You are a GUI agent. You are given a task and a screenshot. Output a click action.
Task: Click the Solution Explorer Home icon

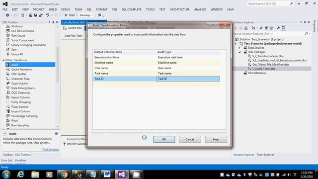coord(246,28)
